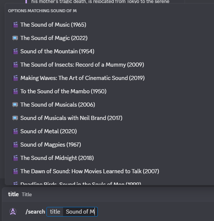The image size is (214, 221).
Task: Click the bot avatar icon beside /search
Action: (13, 211)
